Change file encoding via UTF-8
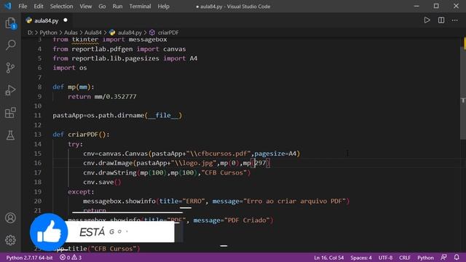The width and height of the screenshot is (466, 262). (385, 258)
